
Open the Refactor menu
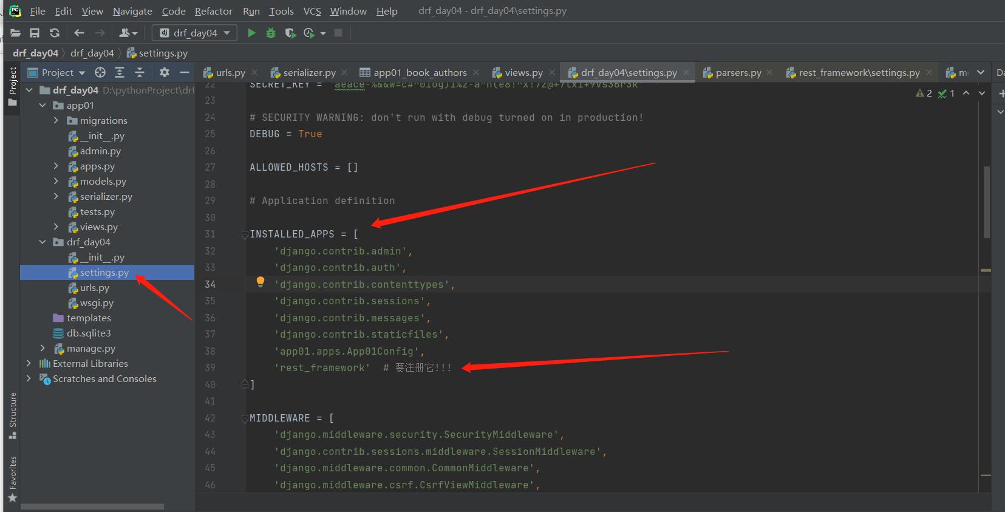(x=213, y=11)
